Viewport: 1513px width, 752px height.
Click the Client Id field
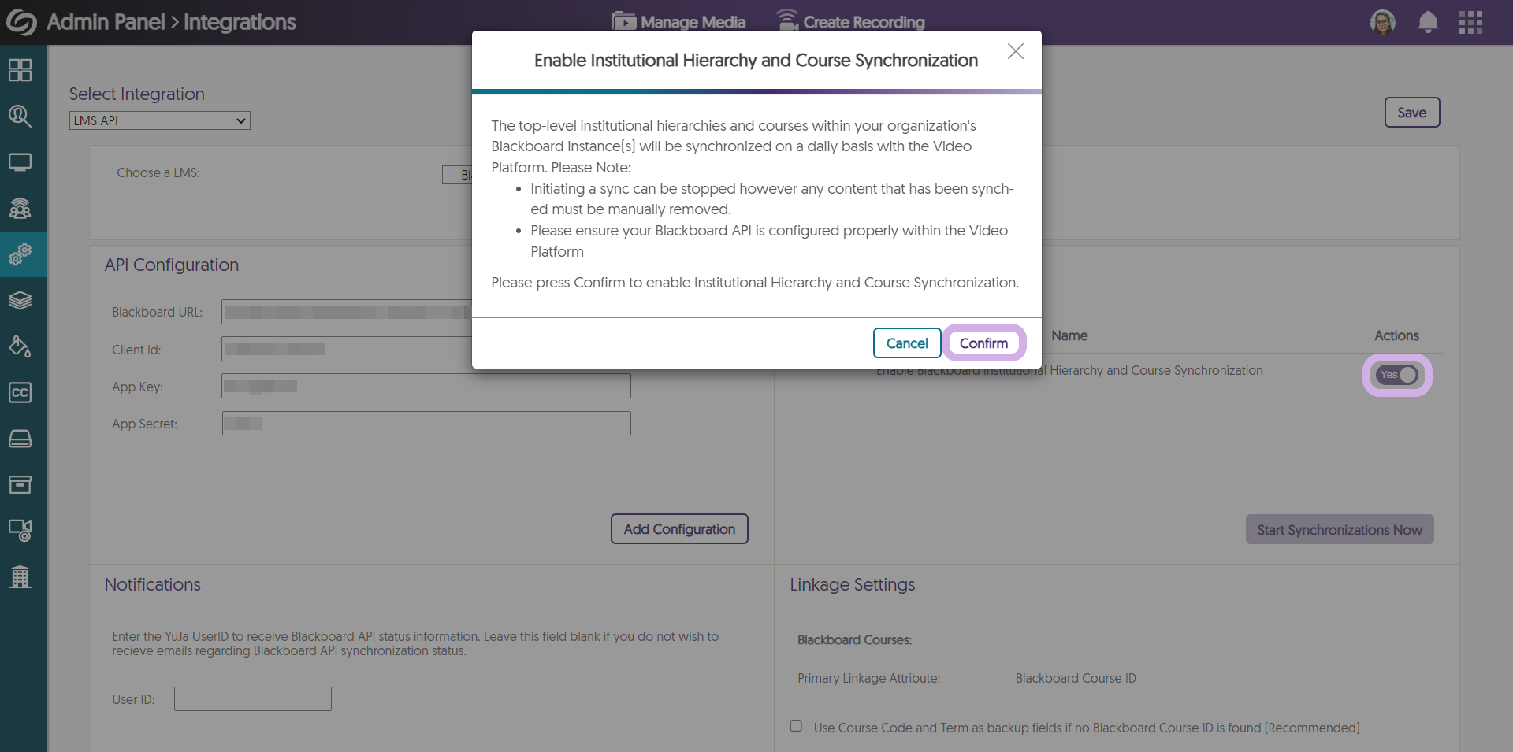tap(347, 349)
